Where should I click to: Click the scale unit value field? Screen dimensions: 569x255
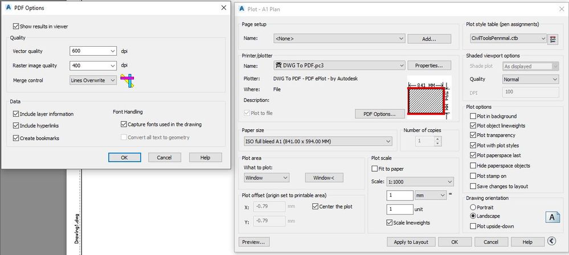click(400, 209)
